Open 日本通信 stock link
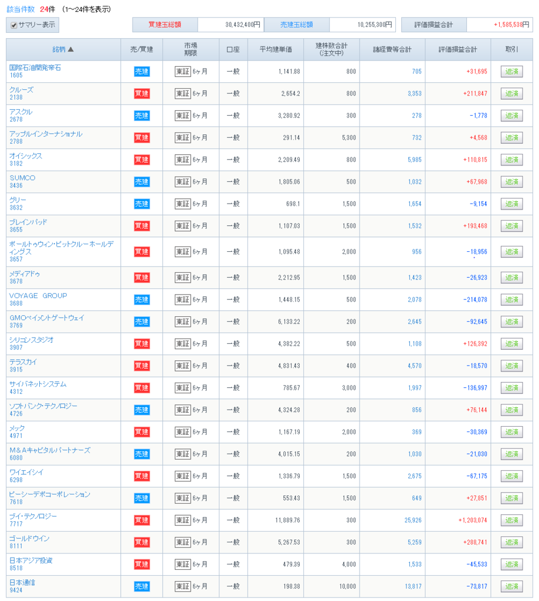 point(22,583)
